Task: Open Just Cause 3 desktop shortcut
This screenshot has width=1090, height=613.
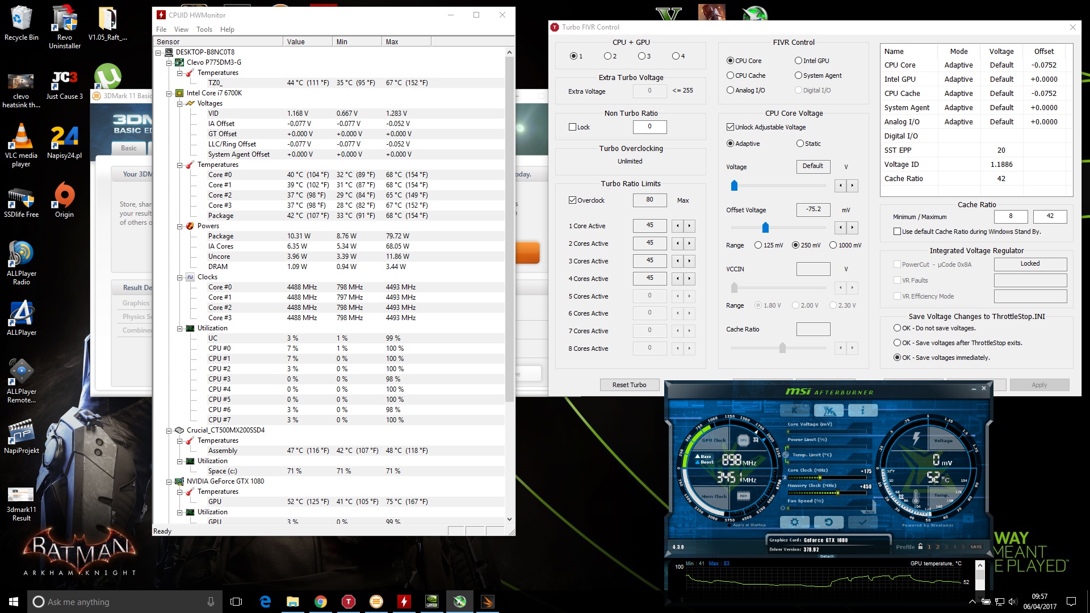Action: click(x=65, y=85)
